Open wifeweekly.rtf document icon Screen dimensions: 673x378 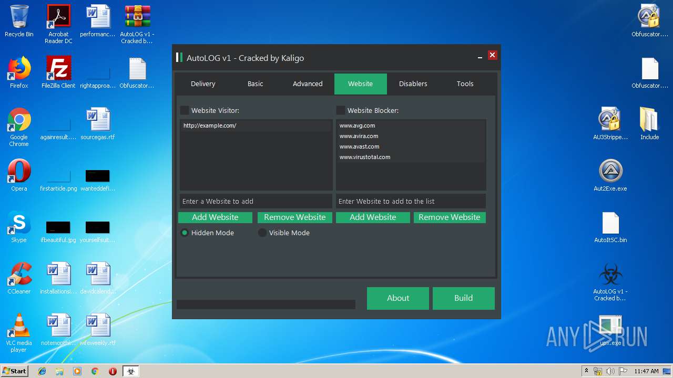click(x=98, y=330)
